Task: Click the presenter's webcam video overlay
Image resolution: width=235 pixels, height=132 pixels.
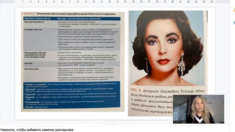Action: [198, 109]
